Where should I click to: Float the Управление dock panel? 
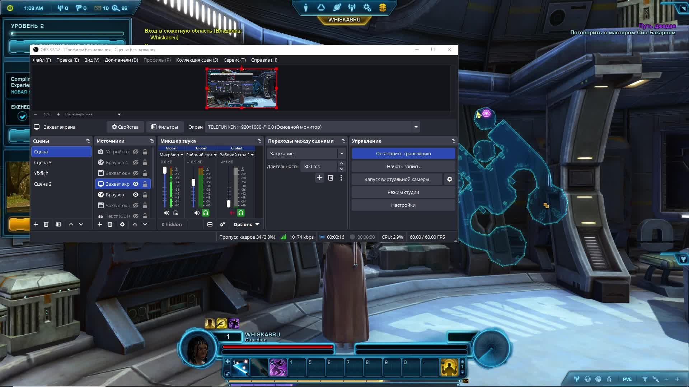pyautogui.click(x=454, y=141)
